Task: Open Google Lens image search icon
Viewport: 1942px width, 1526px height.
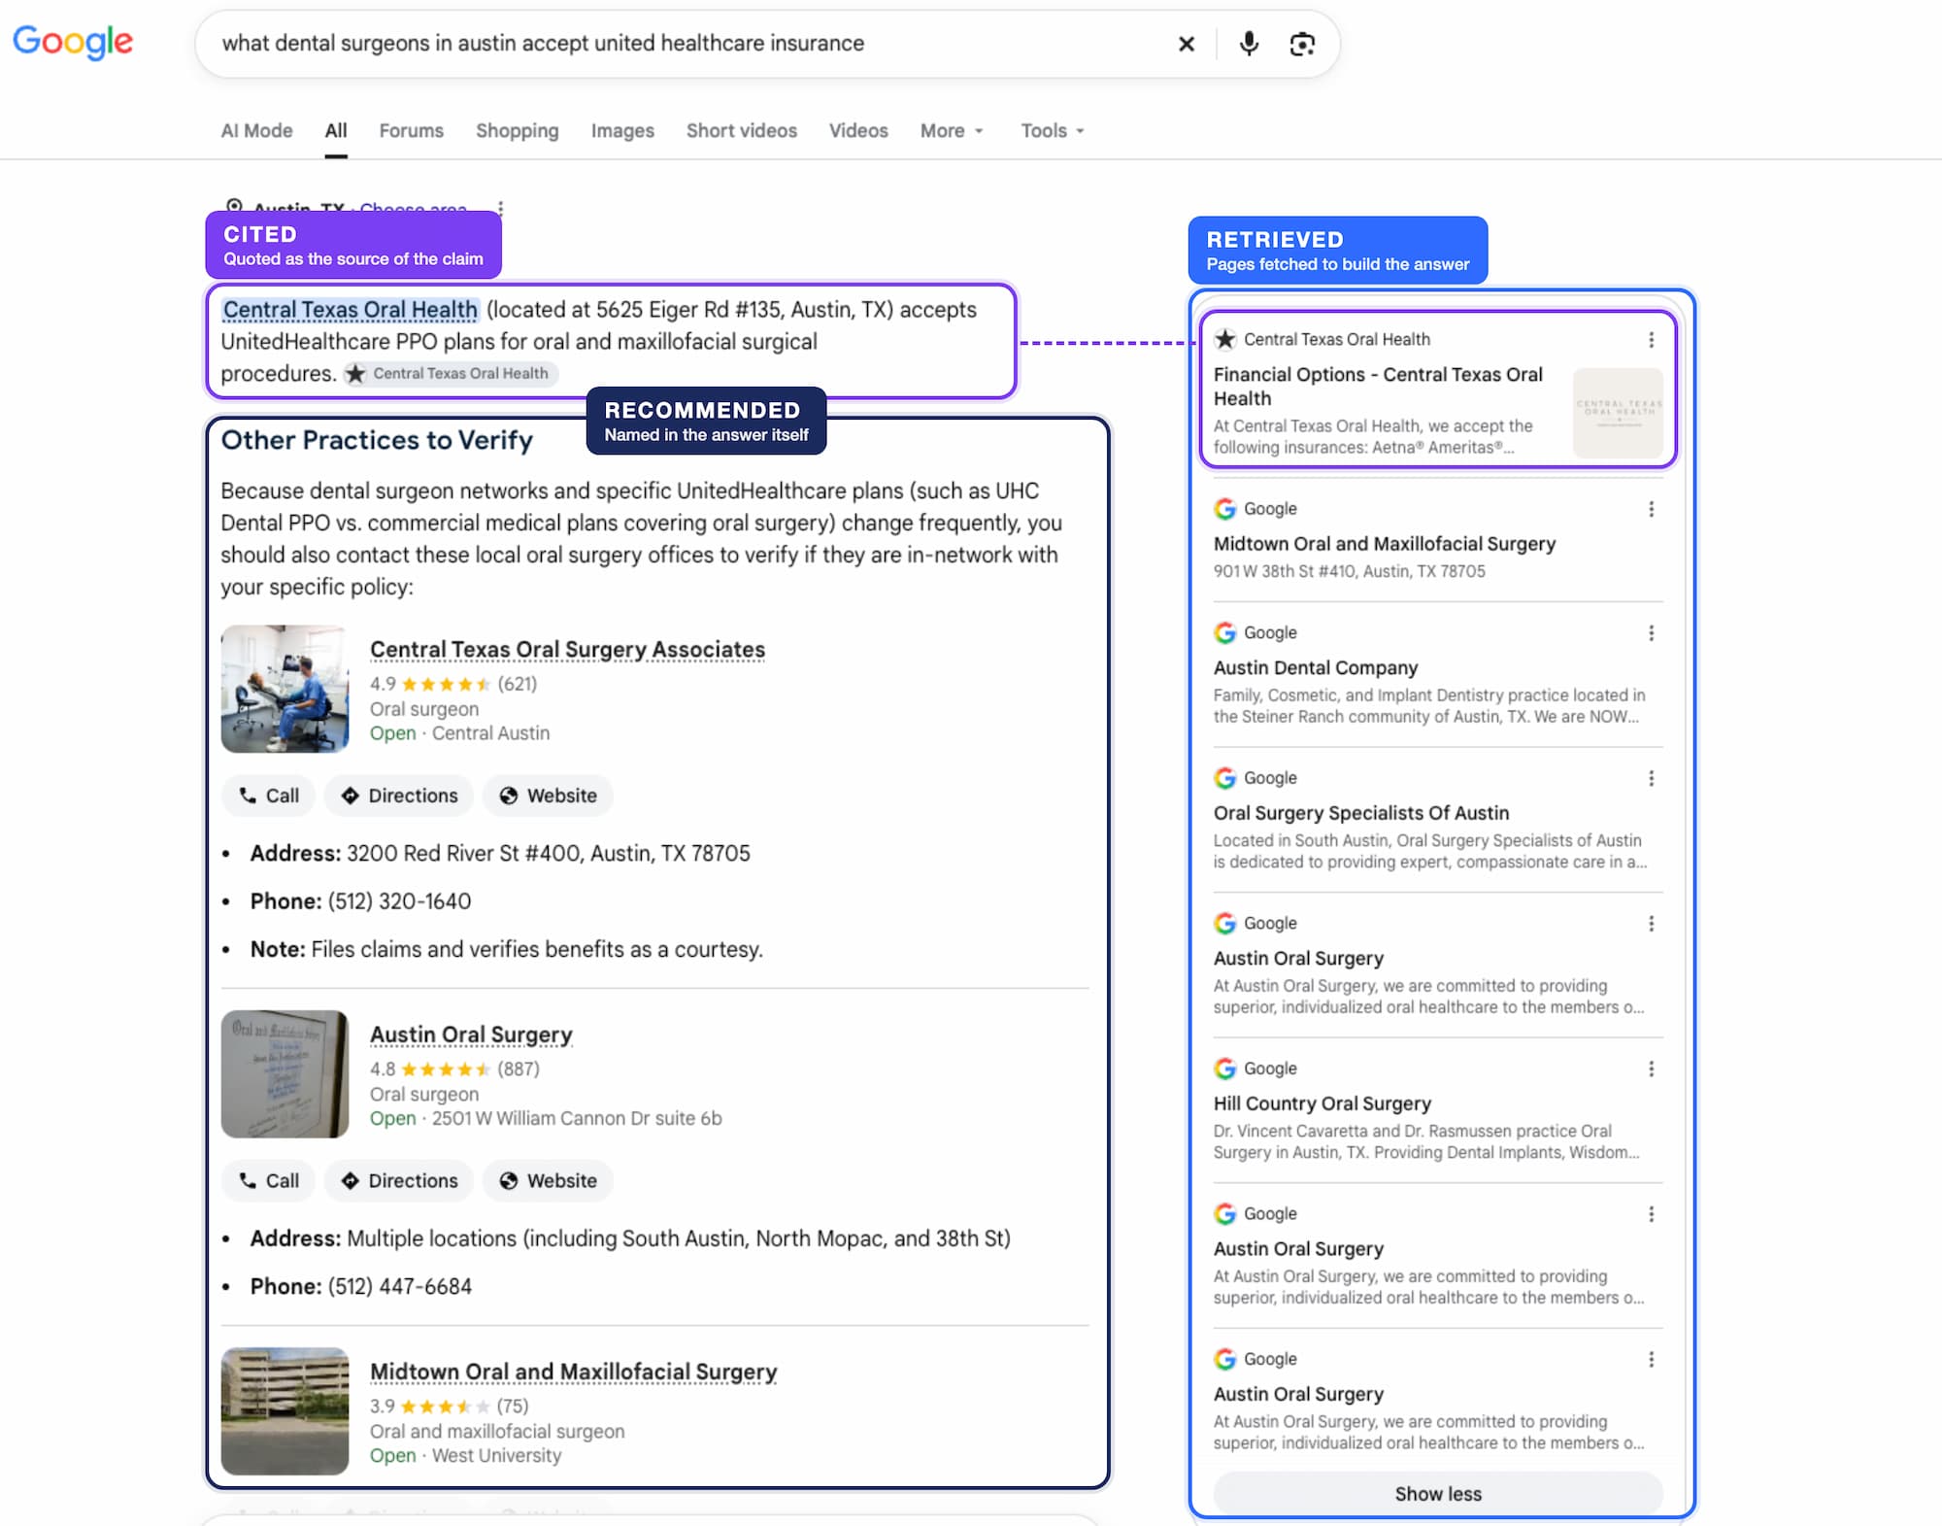Action: point(1302,44)
